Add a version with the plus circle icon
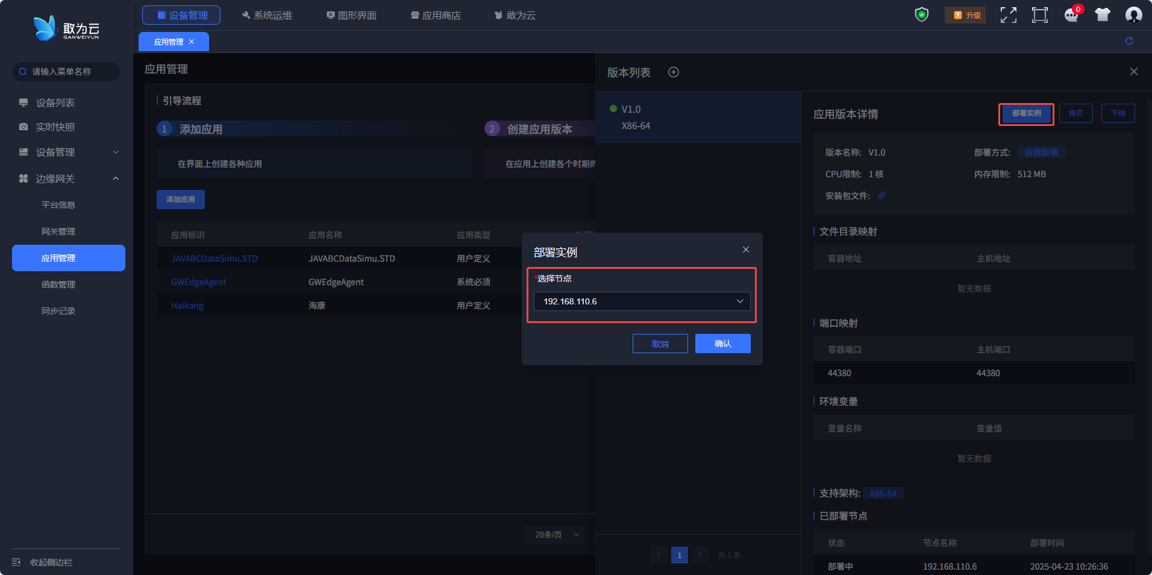The image size is (1152, 575). tap(674, 72)
